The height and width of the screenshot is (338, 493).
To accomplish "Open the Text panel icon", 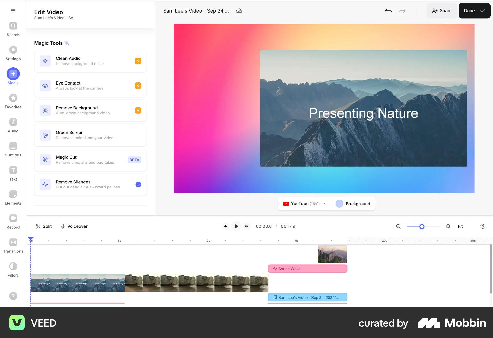I will pos(13,170).
